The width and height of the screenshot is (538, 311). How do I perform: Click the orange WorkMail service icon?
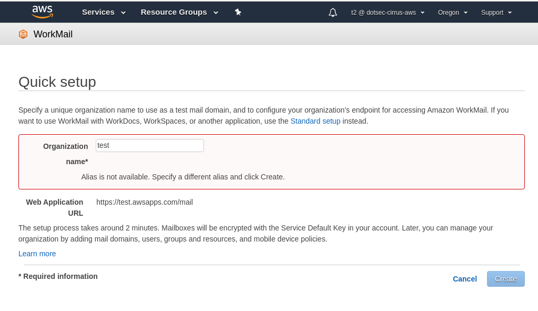pyautogui.click(x=23, y=34)
